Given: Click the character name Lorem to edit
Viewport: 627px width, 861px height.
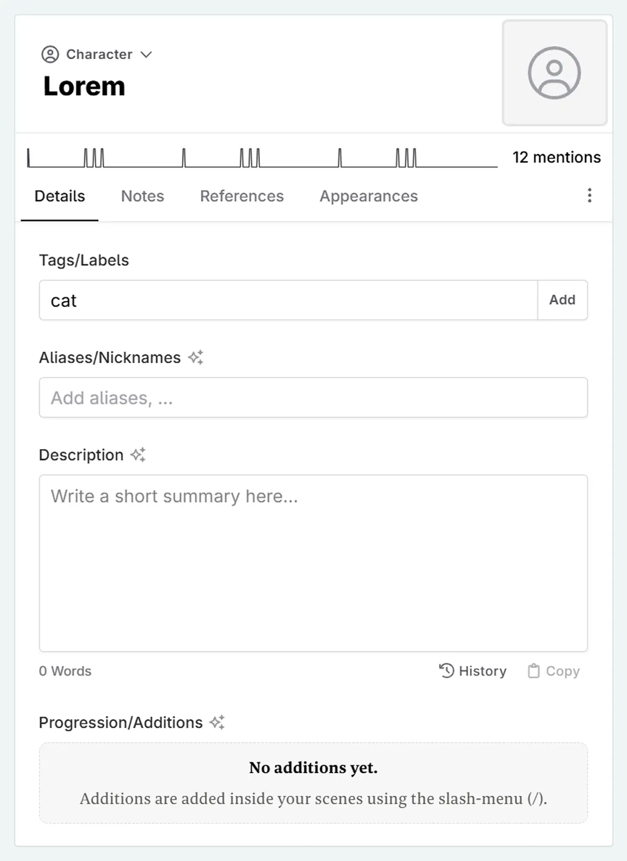Looking at the screenshot, I should [x=83, y=86].
